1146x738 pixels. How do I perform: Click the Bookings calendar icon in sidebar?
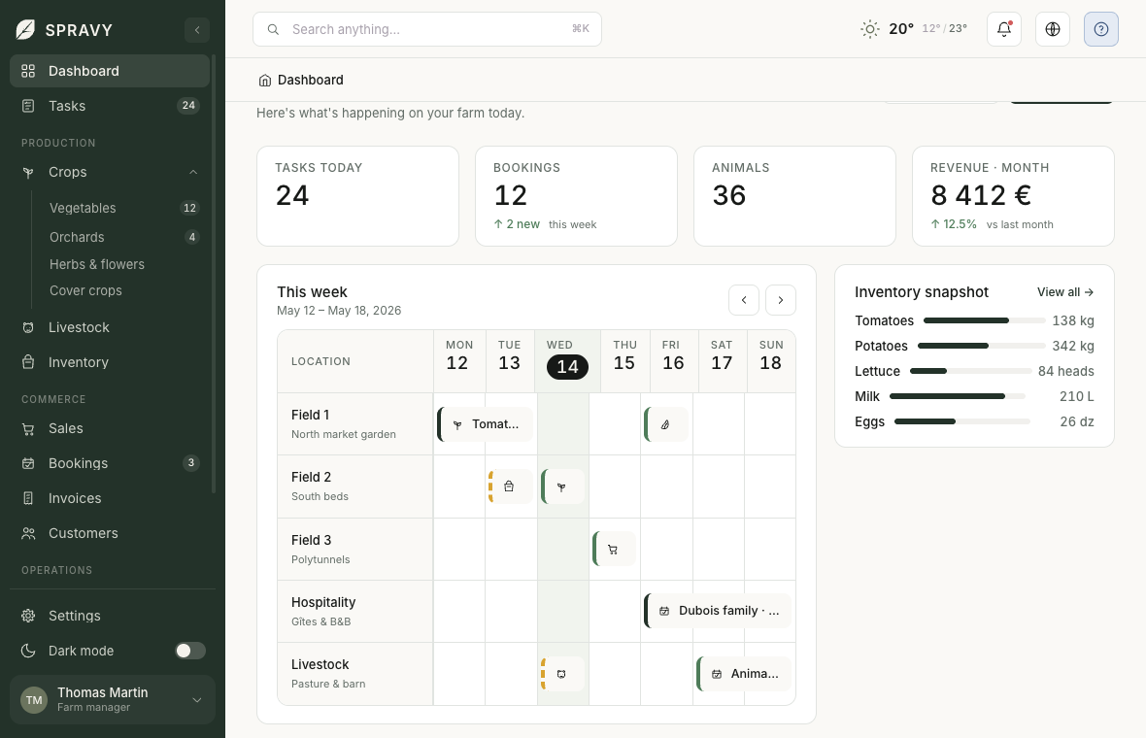[28, 463]
